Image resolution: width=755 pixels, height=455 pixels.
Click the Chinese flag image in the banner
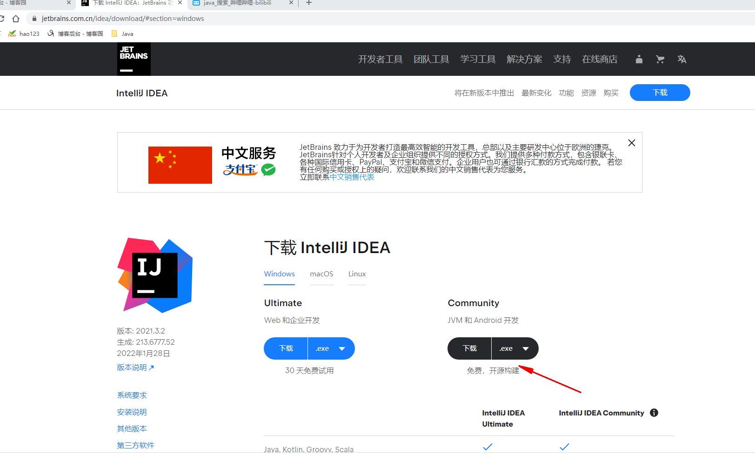180,165
